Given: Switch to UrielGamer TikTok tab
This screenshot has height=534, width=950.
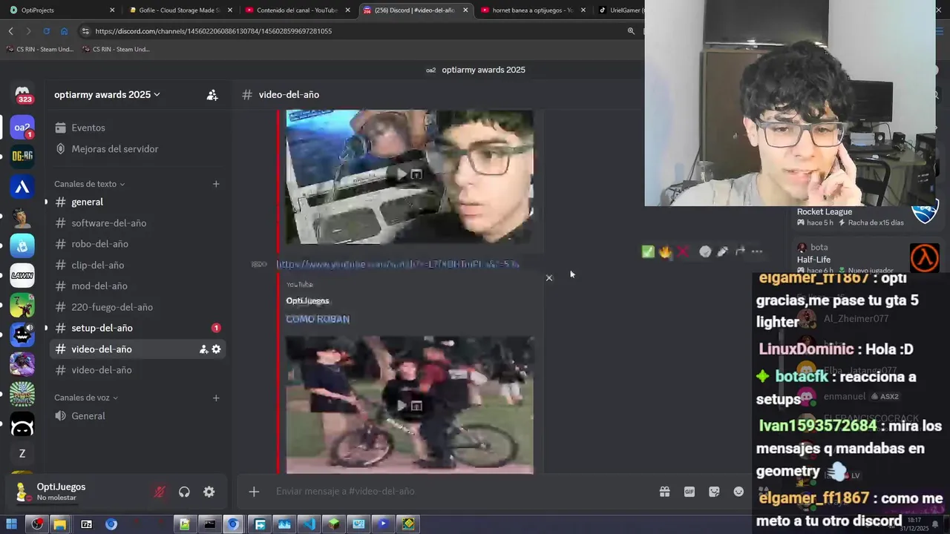Looking at the screenshot, I should coord(620,10).
